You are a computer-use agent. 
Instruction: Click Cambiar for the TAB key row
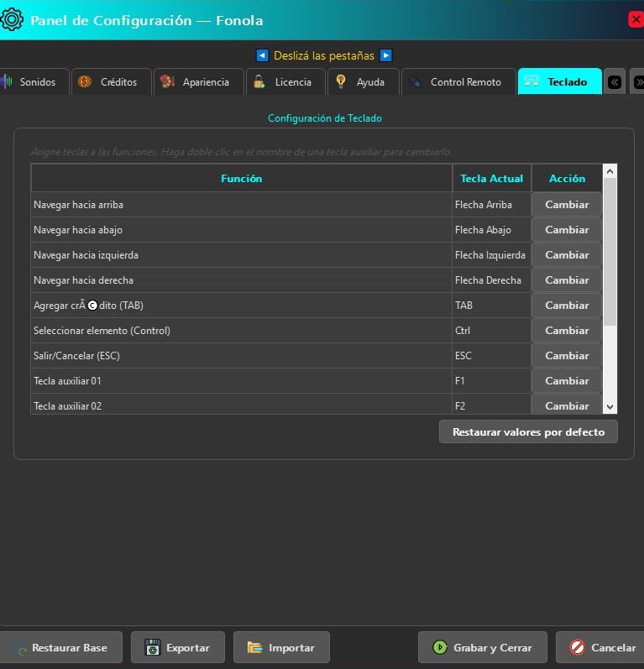pyautogui.click(x=567, y=306)
